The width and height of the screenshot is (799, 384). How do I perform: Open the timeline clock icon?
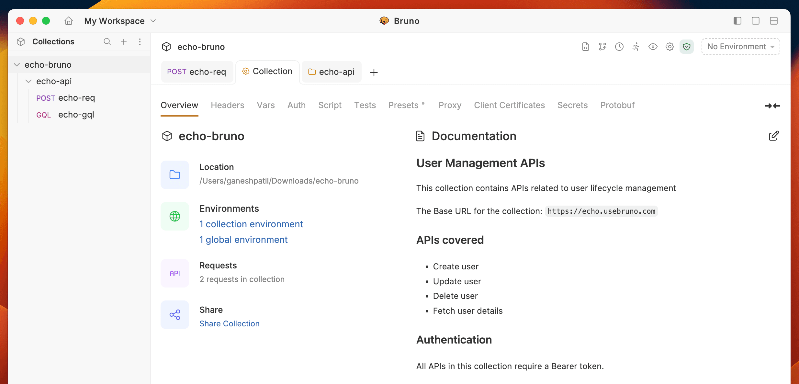pyautogui.click(x=619, y=47)
